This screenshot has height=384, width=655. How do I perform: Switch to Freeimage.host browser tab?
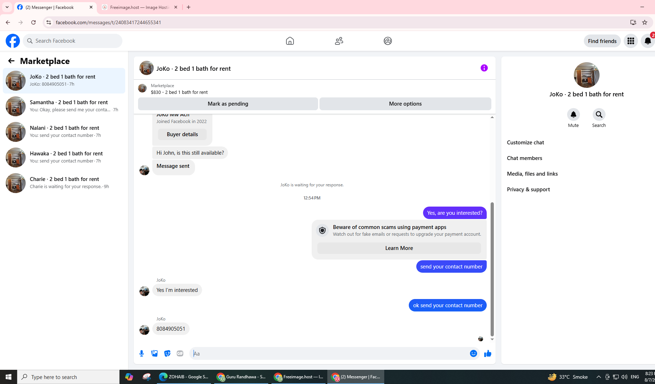click(139, 7)
